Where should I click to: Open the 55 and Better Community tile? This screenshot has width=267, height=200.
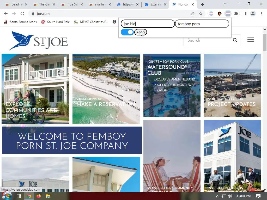pos(172,156)
